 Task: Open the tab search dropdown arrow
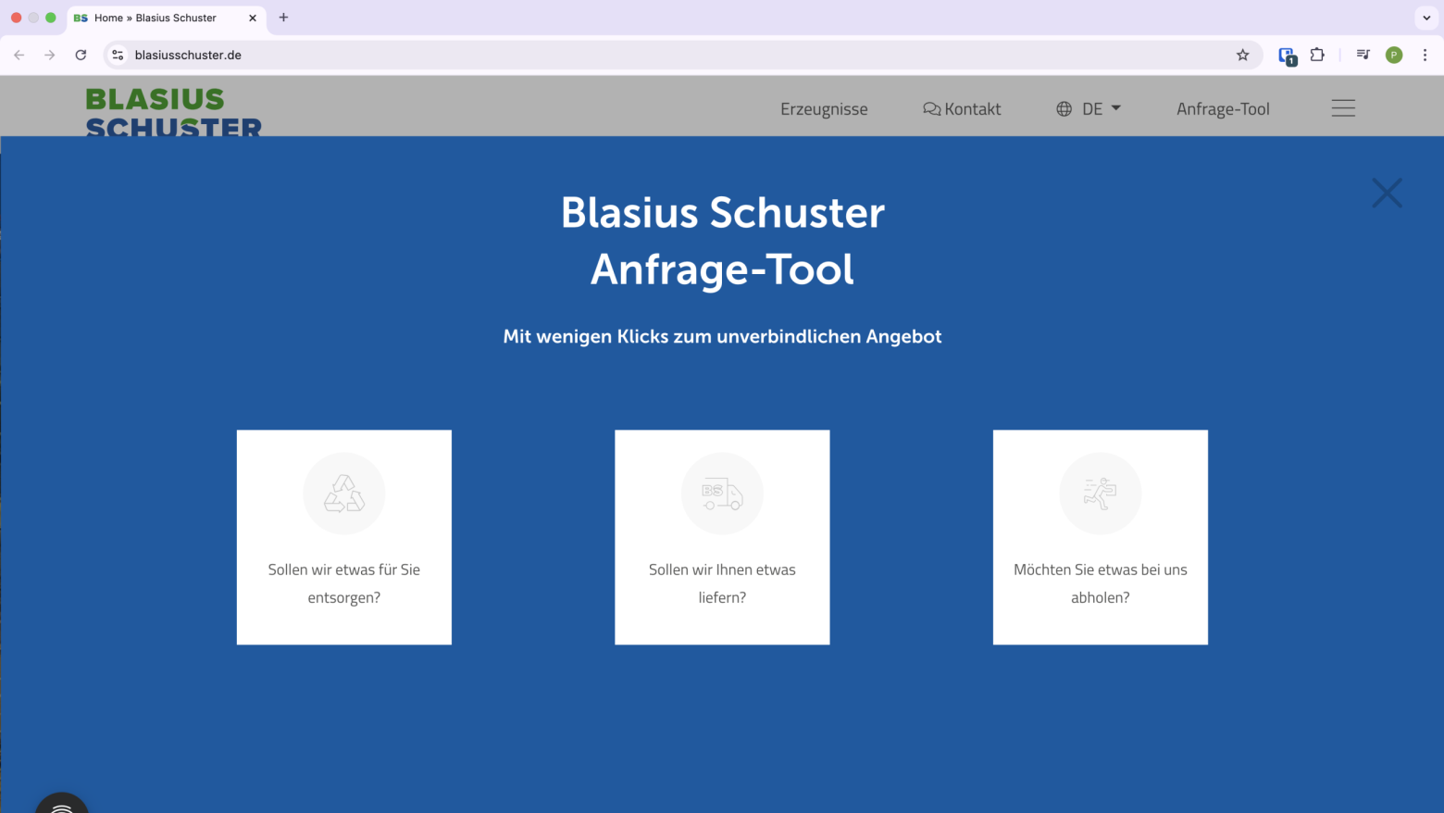click(1426, 18)
